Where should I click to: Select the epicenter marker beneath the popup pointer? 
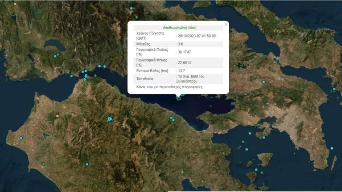[179, 98]
